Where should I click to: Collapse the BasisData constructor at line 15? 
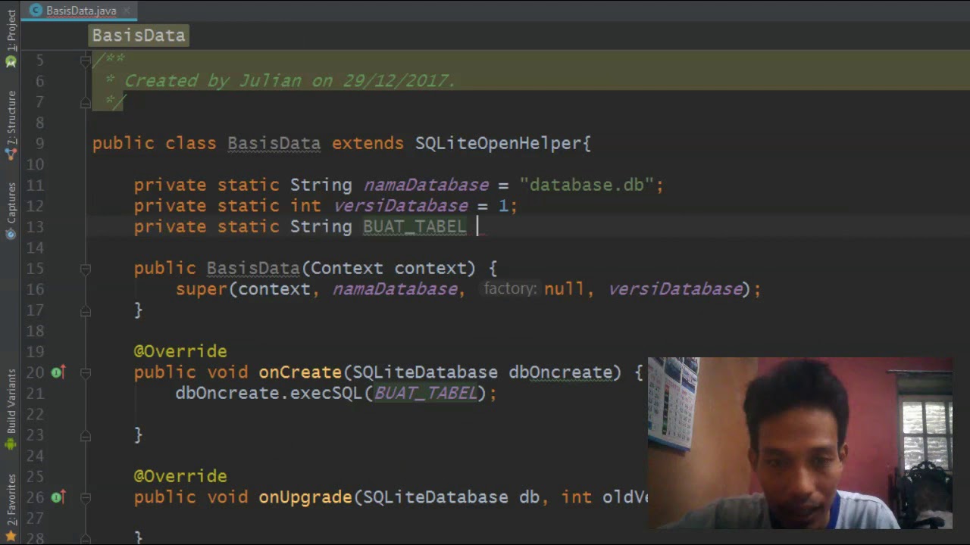(86, 269)
